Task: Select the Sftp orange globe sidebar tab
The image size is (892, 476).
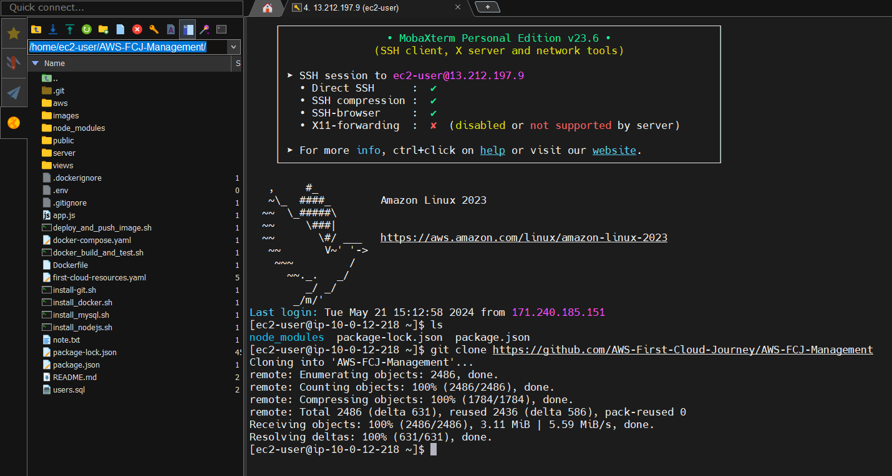Action: coord(14,123)
